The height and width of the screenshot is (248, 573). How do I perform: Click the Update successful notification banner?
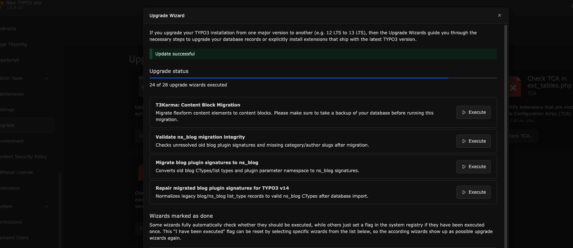point(323,54)
